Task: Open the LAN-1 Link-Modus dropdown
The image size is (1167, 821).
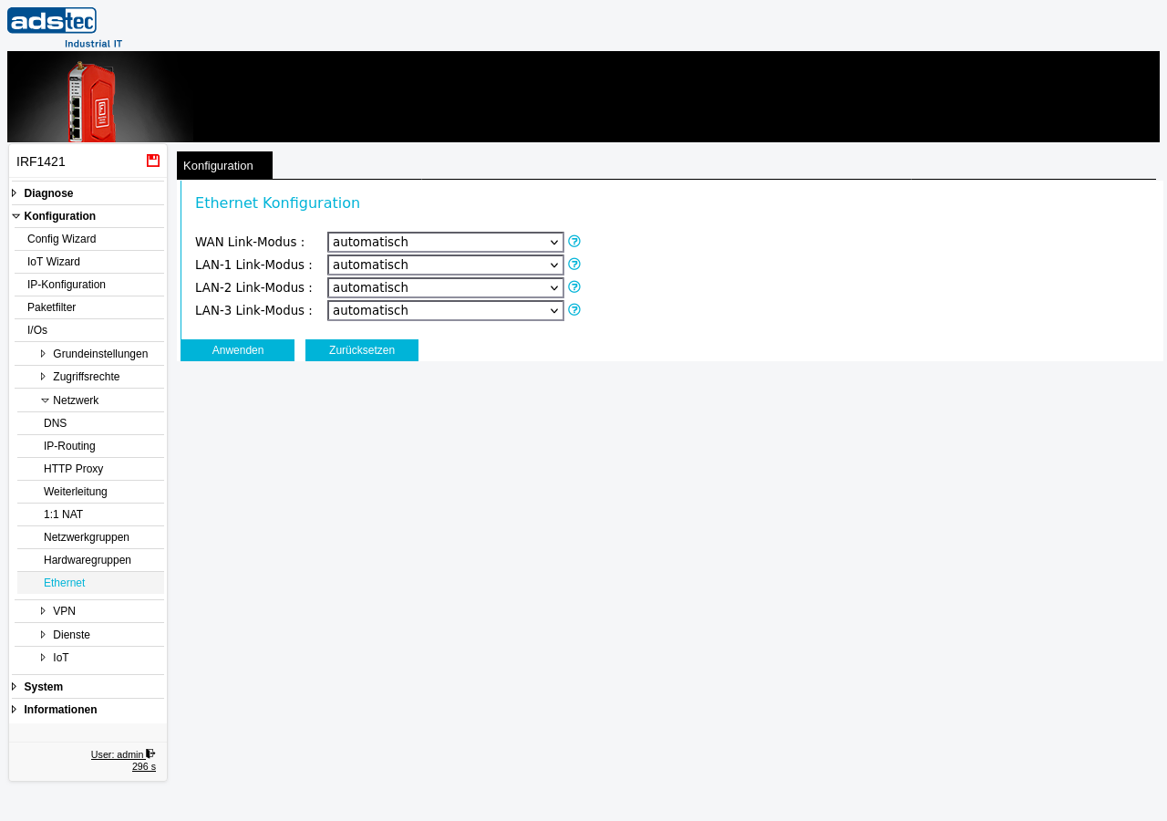Action: point(446,265)
